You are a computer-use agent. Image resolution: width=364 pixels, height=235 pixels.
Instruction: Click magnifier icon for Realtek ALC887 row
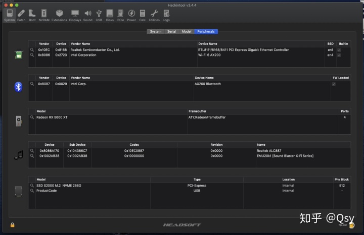coord(32,151)
